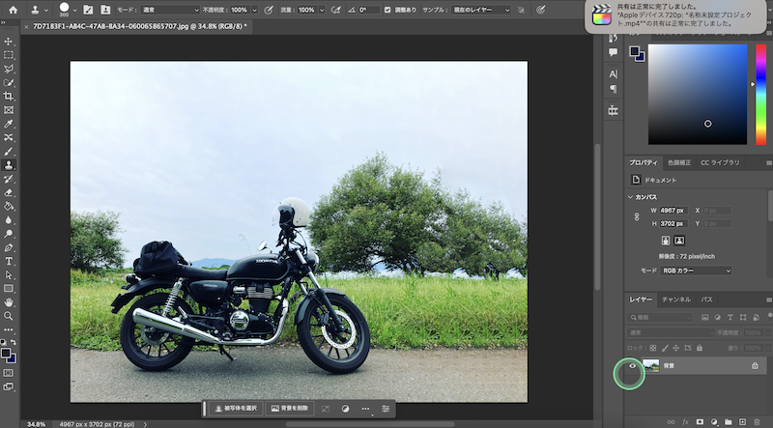Select the Crop tool
The width and height of the screenshot is (773, 428).
pos(9,97)
